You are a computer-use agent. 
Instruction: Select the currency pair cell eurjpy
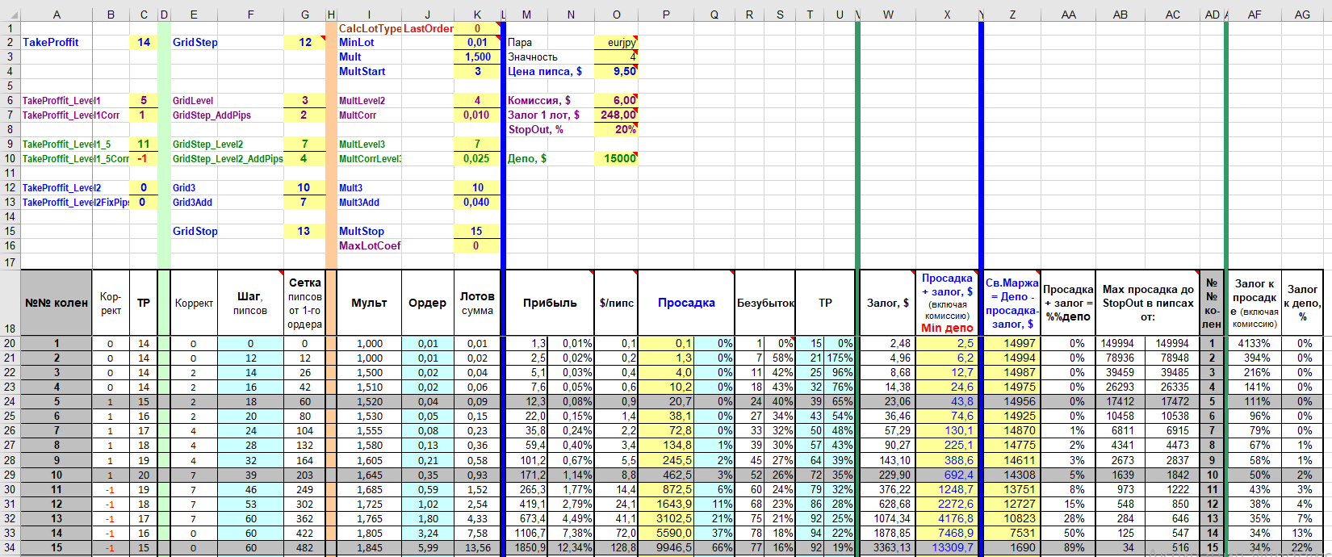616,42
